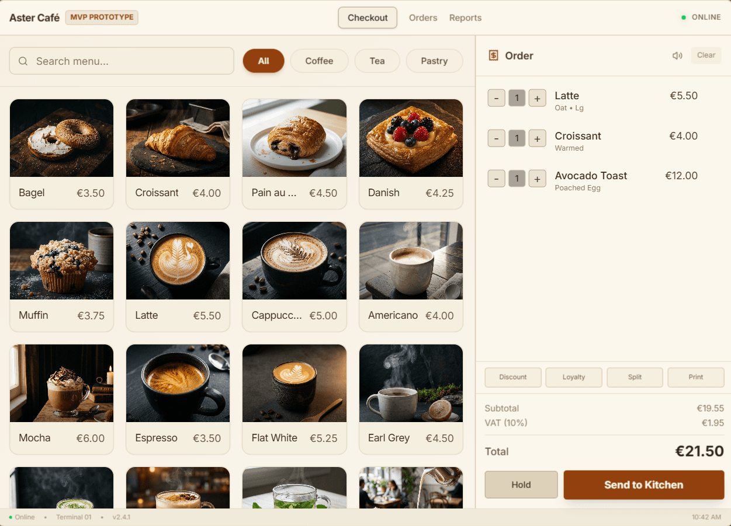
Task: Open the Loyalty option
Action: 574,377
